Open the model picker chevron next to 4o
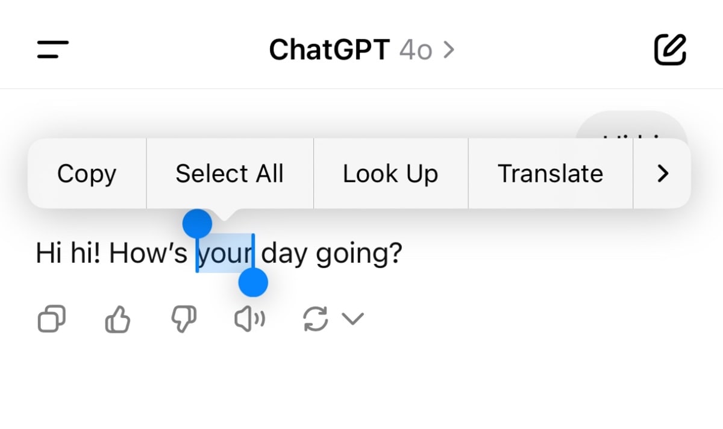The width and height of the screenshot is (723, 429). pyautogui.click(x=448, y=50)
